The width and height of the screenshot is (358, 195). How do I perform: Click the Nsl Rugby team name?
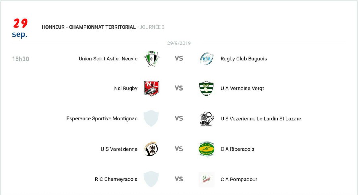pos(126,89)
